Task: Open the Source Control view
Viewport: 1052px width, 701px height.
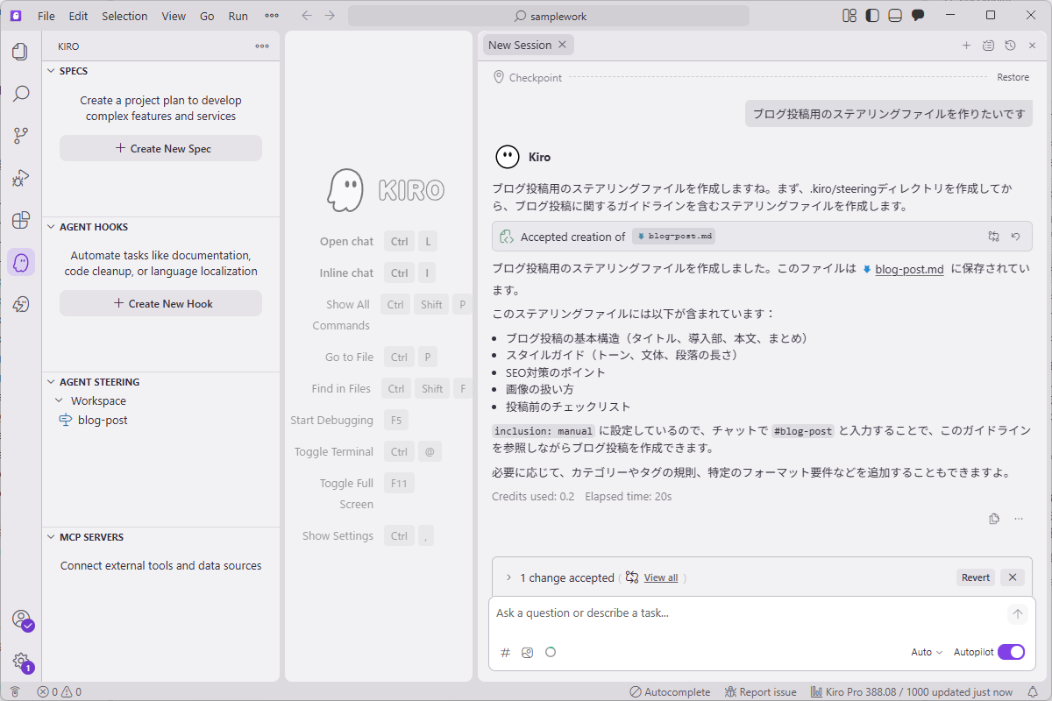Action: point(21,134)
